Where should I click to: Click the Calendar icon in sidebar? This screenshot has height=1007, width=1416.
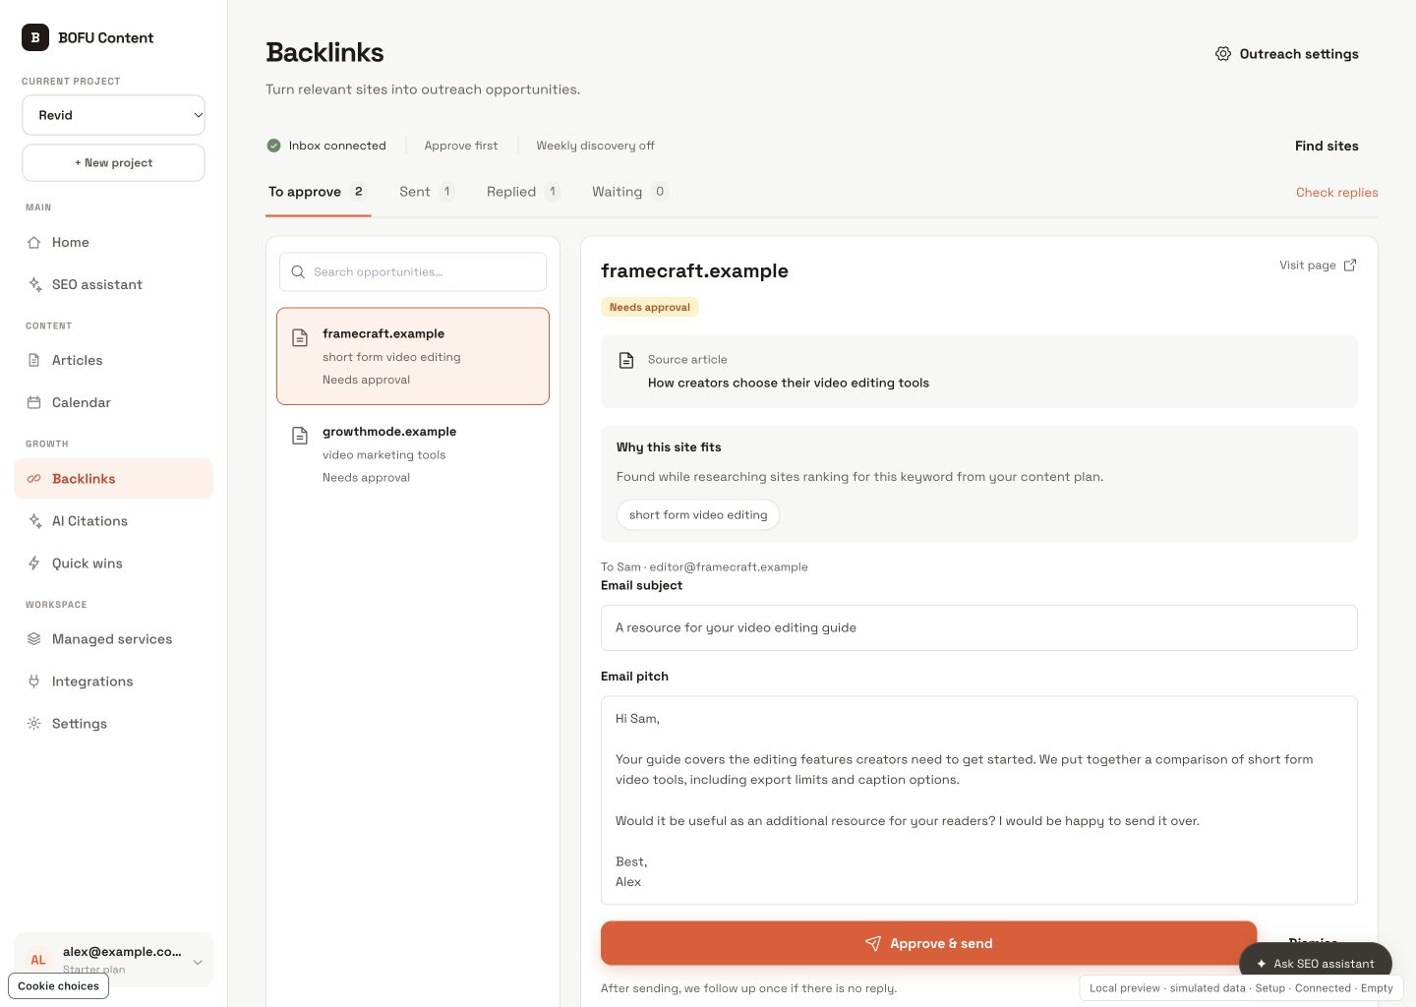[x=34, y=402]
